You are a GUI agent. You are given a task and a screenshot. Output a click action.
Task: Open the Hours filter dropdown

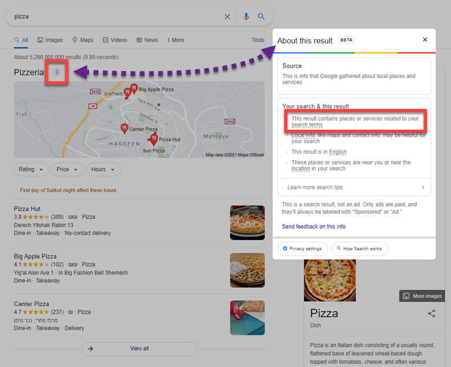click(x=103, y=169)
